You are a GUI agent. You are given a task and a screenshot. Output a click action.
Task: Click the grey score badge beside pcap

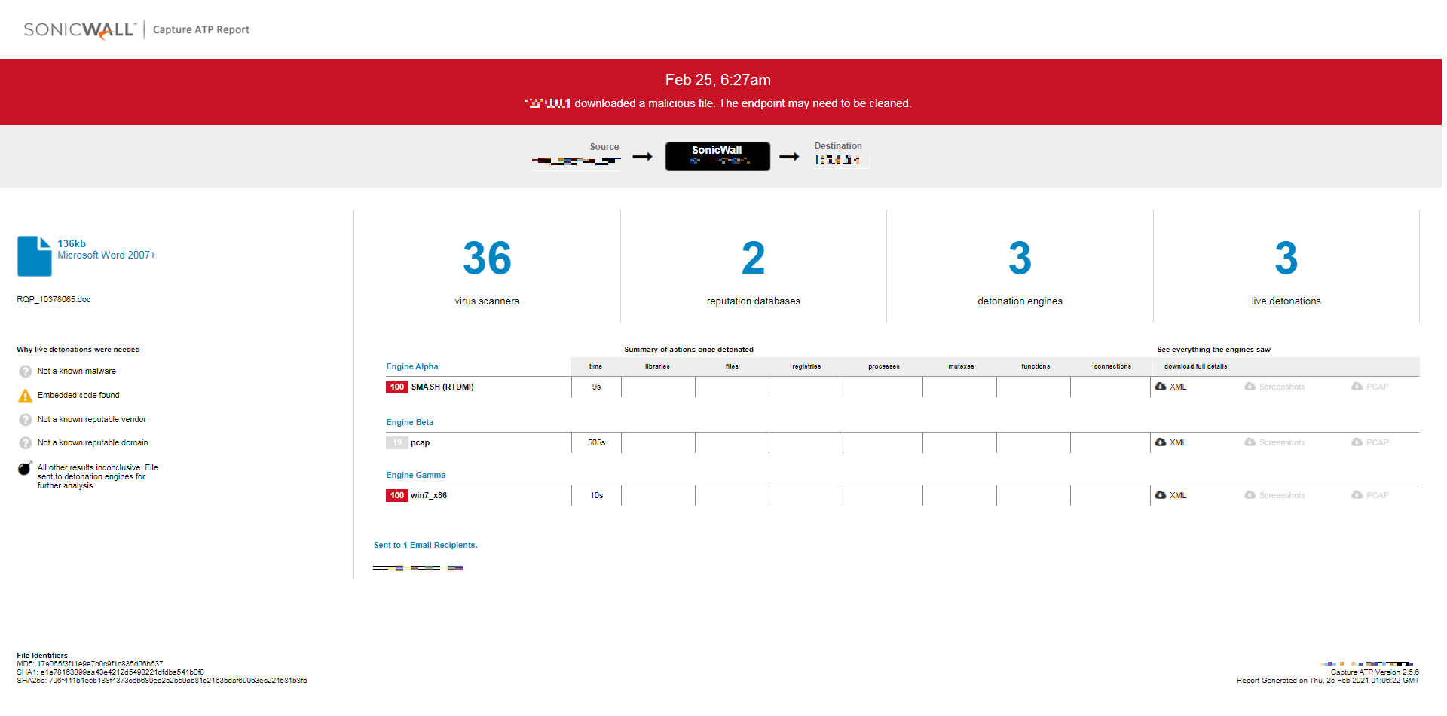pyautogui.click(x=397, y=443)
